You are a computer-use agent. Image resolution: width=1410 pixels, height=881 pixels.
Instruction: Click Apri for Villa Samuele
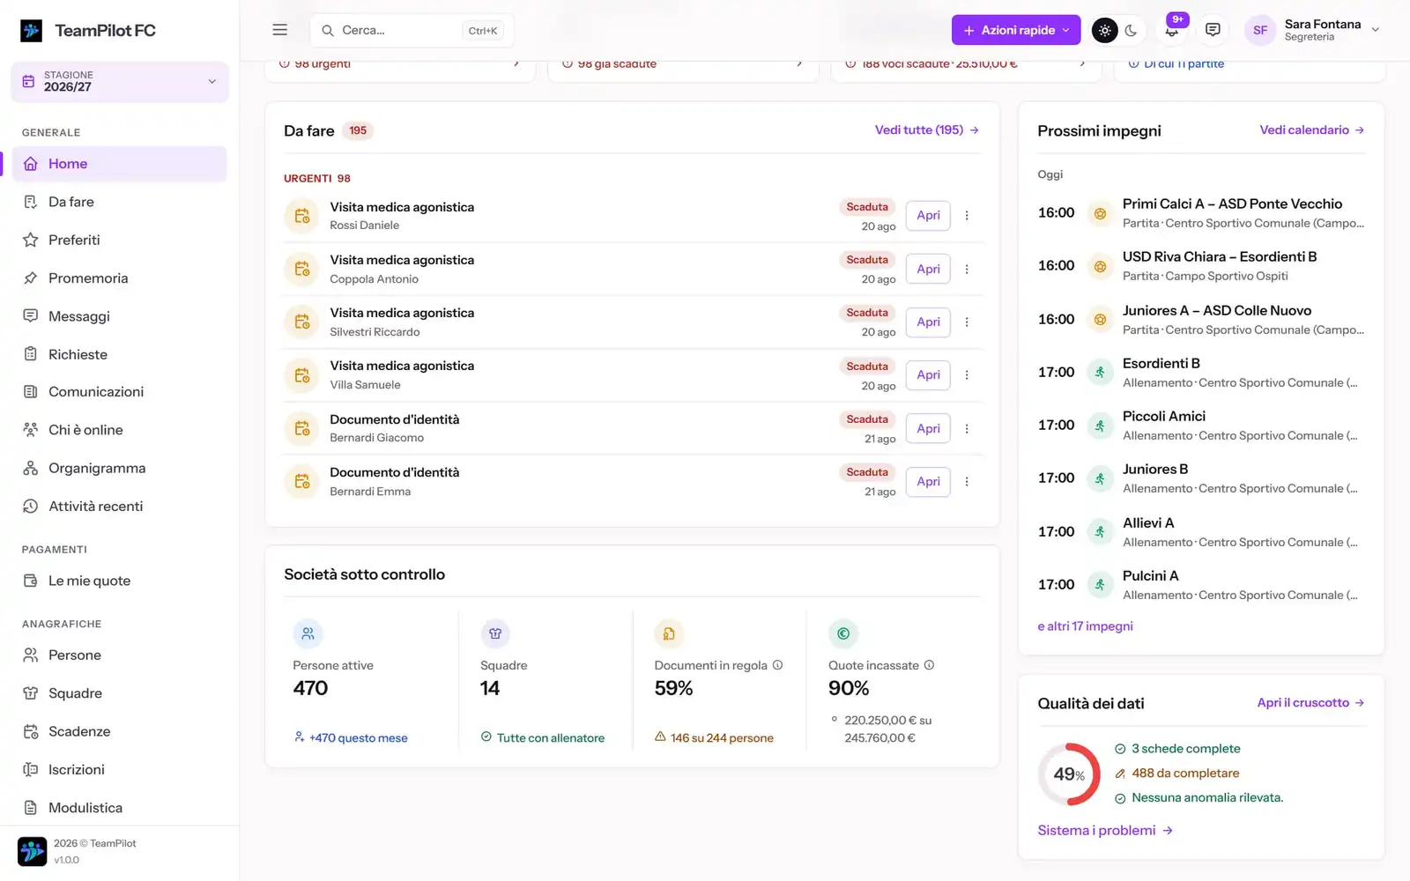click(x=928, y=375)
